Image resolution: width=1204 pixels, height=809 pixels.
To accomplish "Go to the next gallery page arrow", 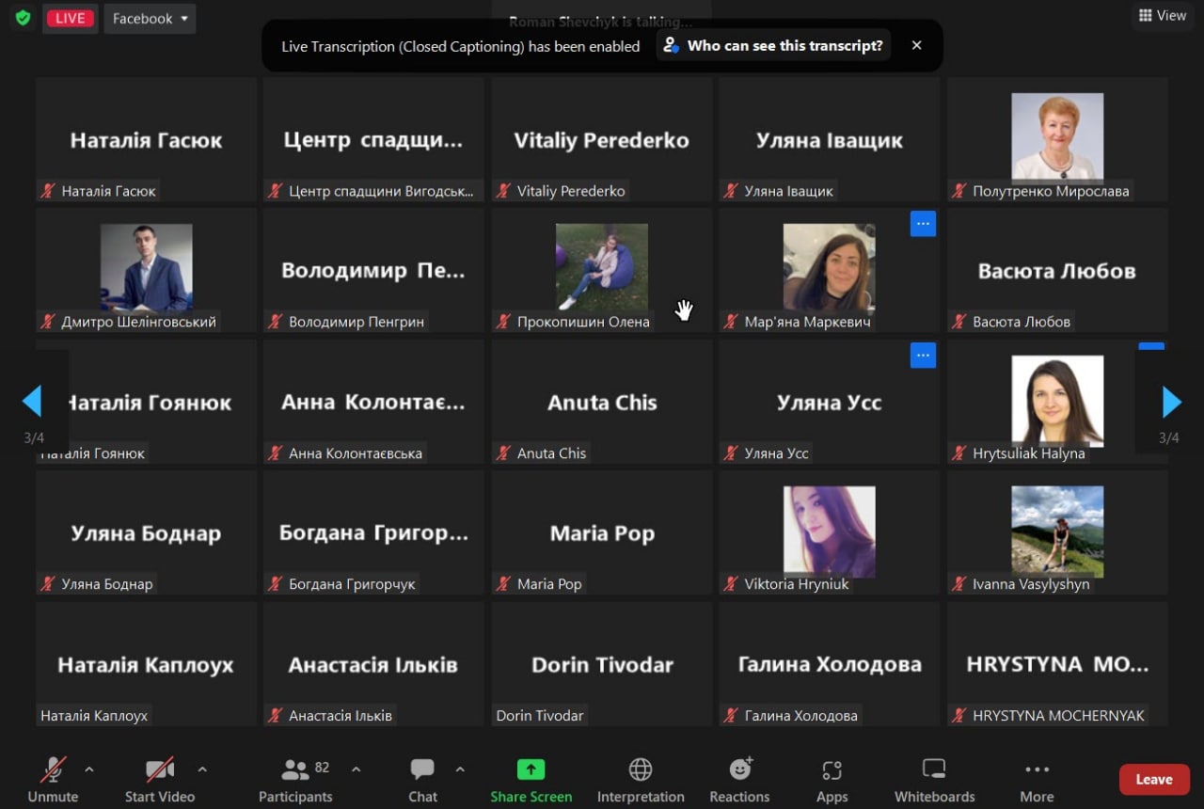I will [1171, 403].
